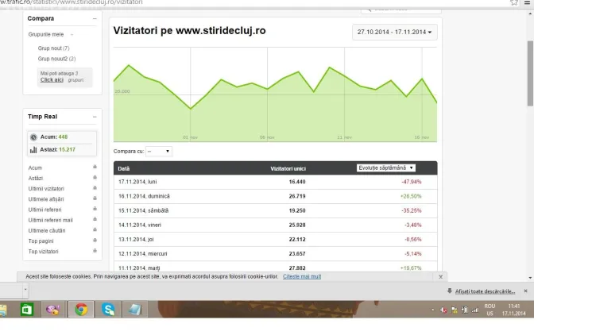596x335 pixels.
Task: Open the Compara cu dropdown
Action: point(158,151)
